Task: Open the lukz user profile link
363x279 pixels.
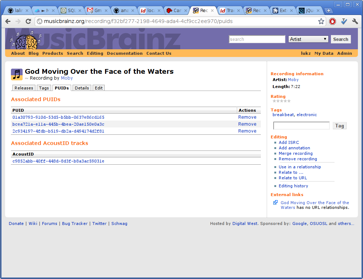Action: pyautogui.click(x=306, y=53)
